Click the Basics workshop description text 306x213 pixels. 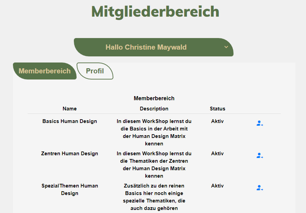coord(154,132)
